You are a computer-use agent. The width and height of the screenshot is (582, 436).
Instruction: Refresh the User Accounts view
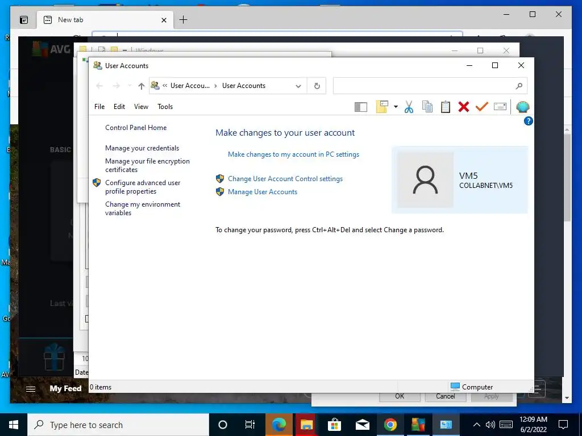click(x=317, y=86)
